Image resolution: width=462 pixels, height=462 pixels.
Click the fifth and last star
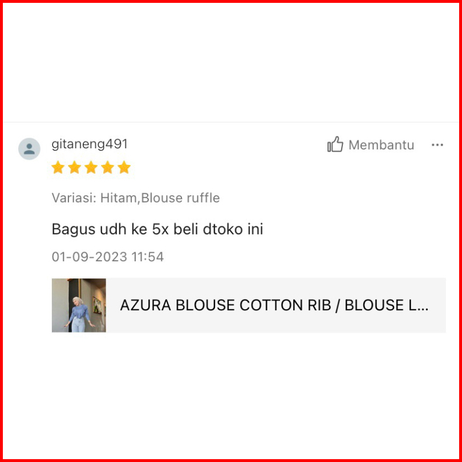[124, 167]
